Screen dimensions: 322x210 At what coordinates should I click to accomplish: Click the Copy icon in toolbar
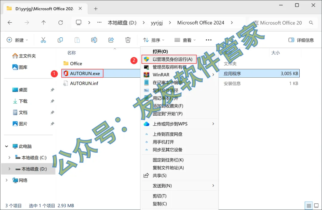60,40
